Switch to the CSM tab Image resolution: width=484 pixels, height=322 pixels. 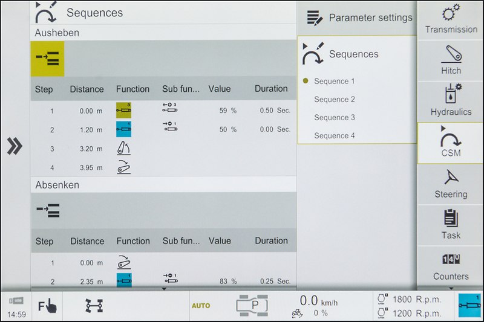451,143
